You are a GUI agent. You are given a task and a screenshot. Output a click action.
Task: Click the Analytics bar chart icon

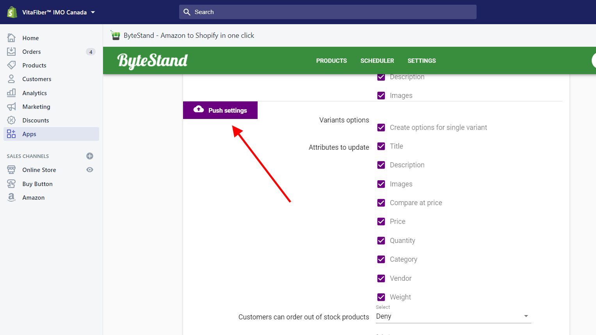11,93
